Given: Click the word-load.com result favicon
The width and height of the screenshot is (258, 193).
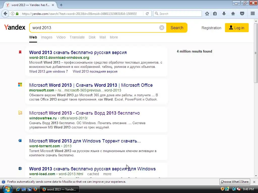Looking at the screenshot, I should 20,168.
